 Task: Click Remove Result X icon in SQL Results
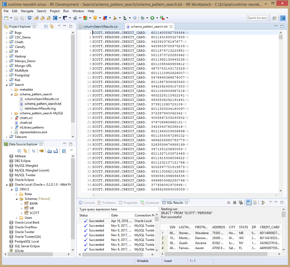(x=235, y=202)
